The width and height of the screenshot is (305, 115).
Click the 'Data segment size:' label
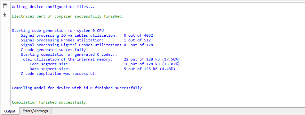(50, 69)
